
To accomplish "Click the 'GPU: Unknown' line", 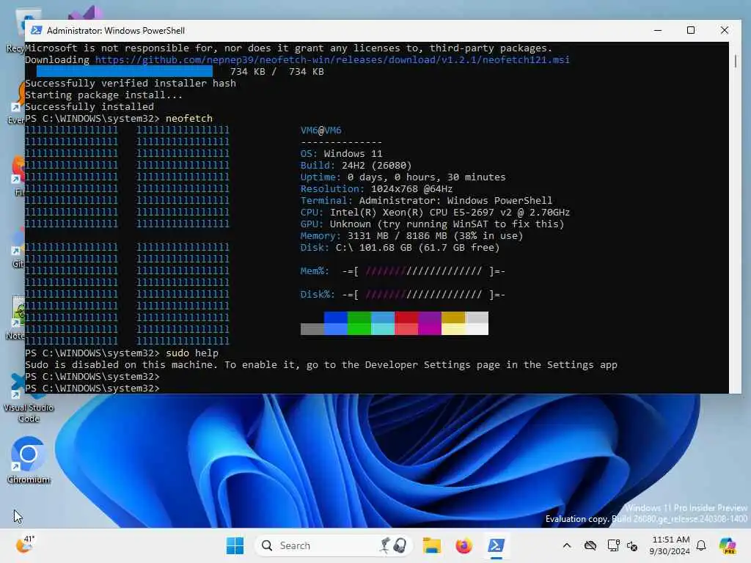I will pos(432,224).
